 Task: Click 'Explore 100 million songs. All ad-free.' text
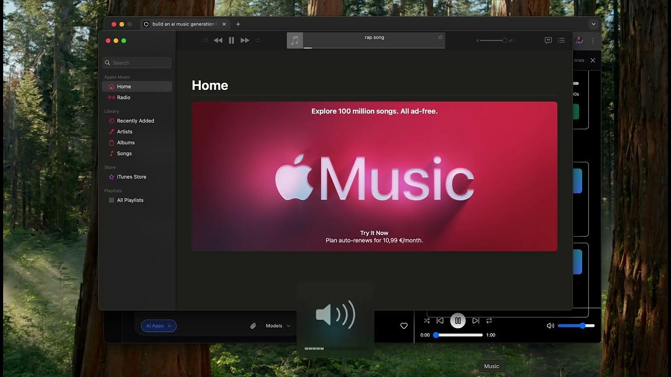pyautogui.click(x=374, y=111)
